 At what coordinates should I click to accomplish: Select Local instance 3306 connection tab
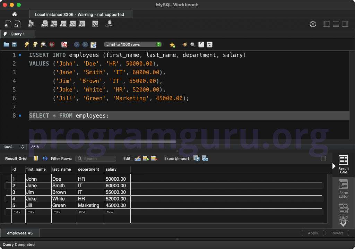coord(81,14)
